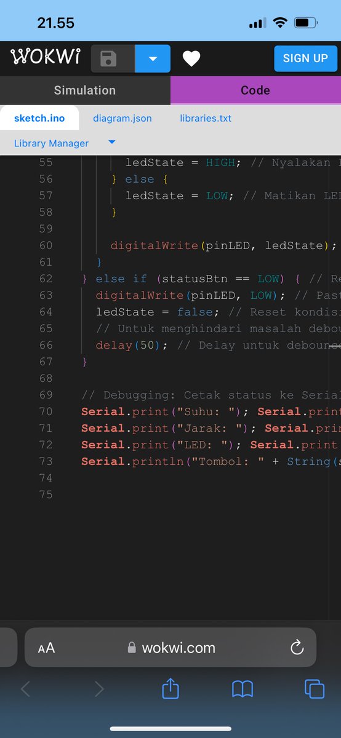The image size is (341, 738).
Task: Switch to the Simulation tab
Action: click(x=85, y=90)
